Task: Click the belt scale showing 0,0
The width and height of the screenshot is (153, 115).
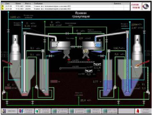Action: [x=88, y=71]
